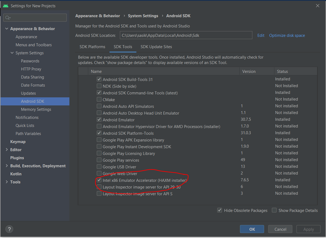Select Plugins in the sidebar
326x238 pixels.
pyautogui.click(x=17, y=158)
